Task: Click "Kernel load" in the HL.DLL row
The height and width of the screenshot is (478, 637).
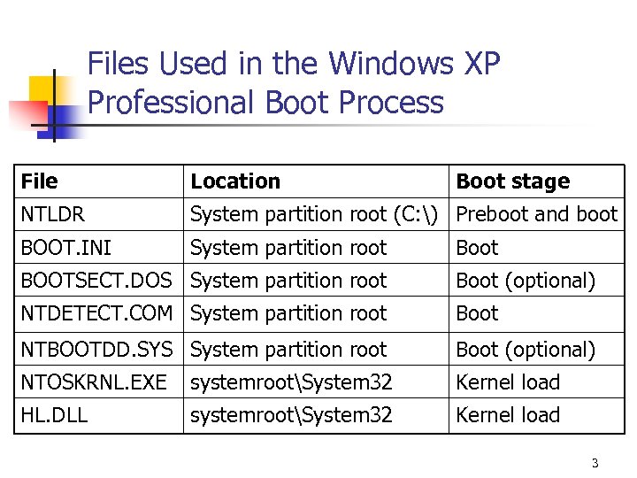Action: [508, 415]
